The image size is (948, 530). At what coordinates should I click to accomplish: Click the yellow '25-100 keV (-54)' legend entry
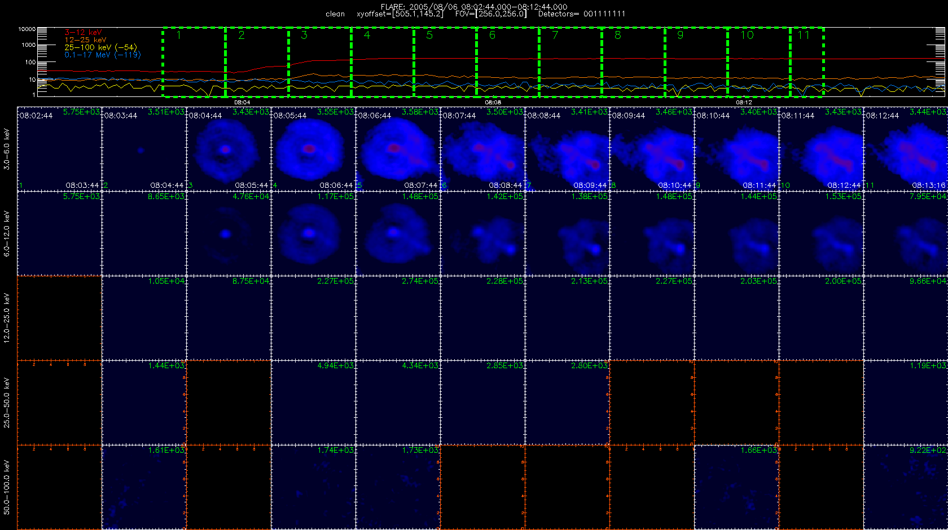pos(100,47)
